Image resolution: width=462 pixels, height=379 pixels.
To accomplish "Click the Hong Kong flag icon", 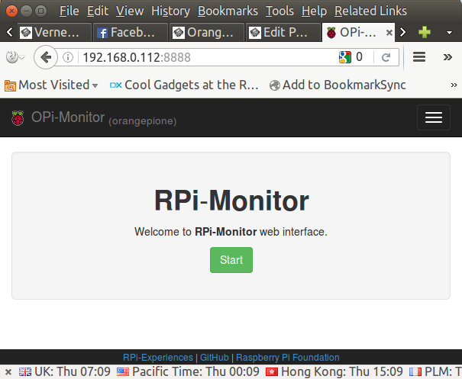I will (x=272, y=372).
